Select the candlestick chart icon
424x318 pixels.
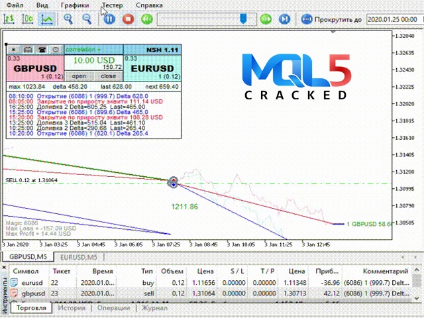(x=27, y=19)
